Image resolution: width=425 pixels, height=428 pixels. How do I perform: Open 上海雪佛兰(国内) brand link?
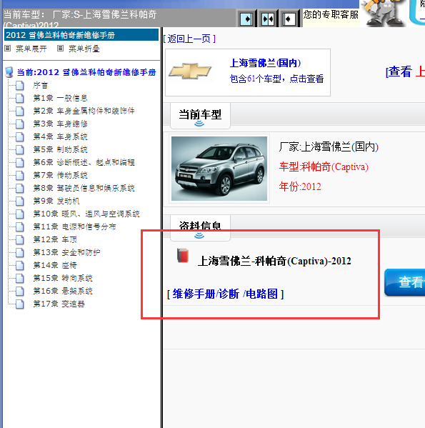click(x=265, y=63)
